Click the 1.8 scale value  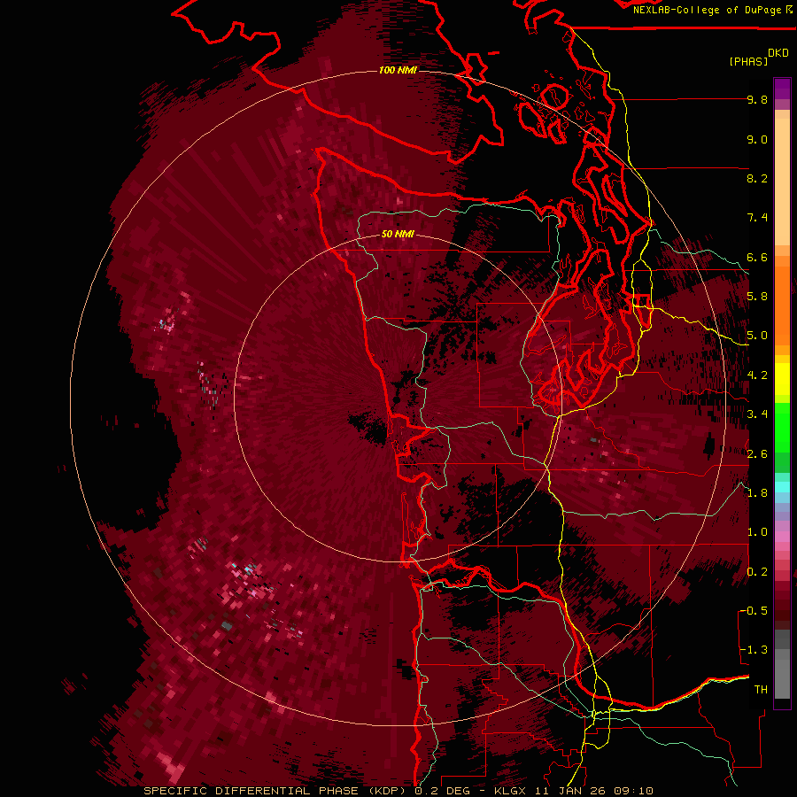pyautogui.click(x=757, y=493)
